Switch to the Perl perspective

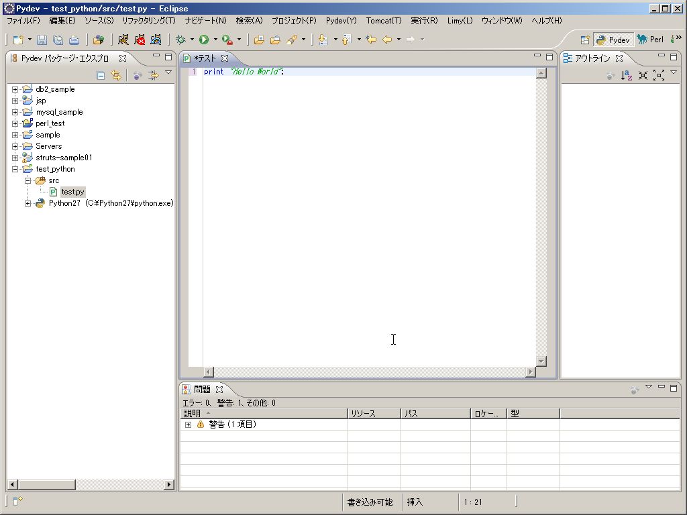click(x=651, y=40)
